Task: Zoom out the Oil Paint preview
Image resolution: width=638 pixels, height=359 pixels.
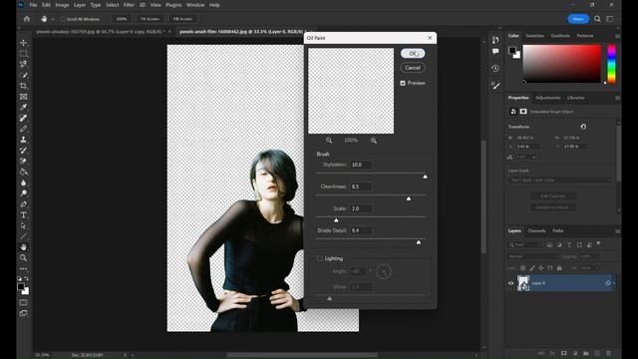Action: click(329, 141)
